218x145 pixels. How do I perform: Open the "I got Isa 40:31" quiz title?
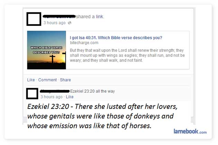116,38
